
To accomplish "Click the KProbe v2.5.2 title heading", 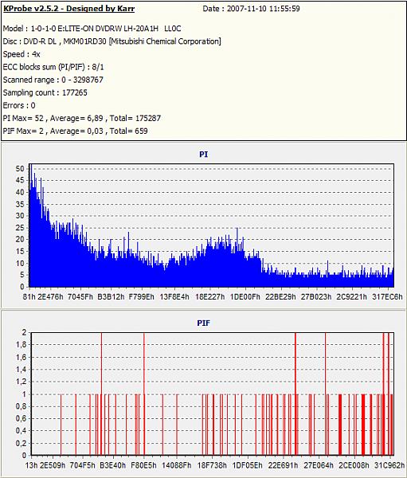I will point(68,9).
